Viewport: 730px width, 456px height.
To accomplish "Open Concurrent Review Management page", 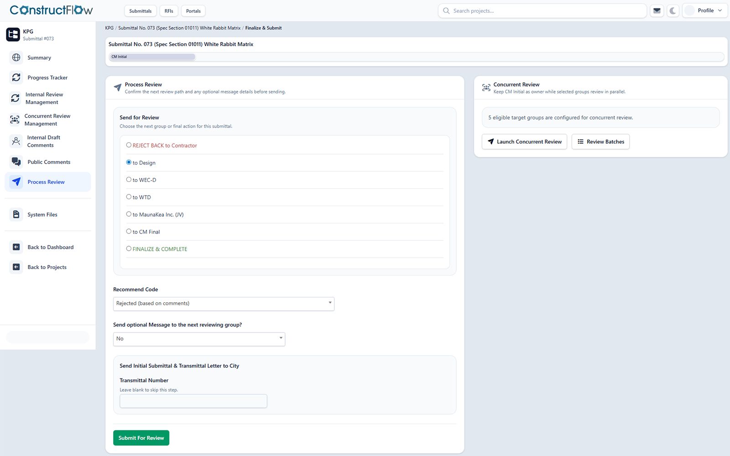I will [x=47, y=120].
